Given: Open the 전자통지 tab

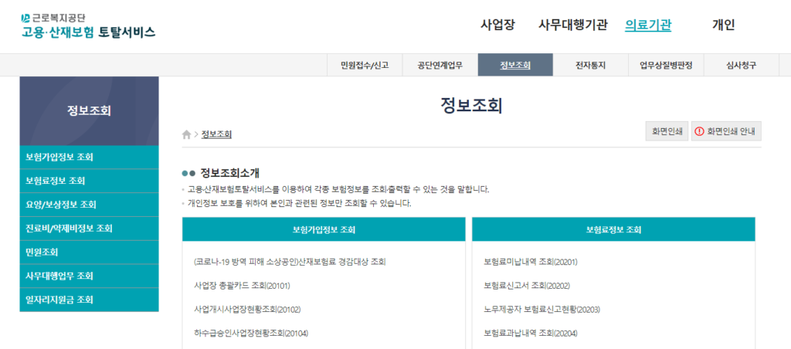Looking at the screenshot, I should 590,66.
